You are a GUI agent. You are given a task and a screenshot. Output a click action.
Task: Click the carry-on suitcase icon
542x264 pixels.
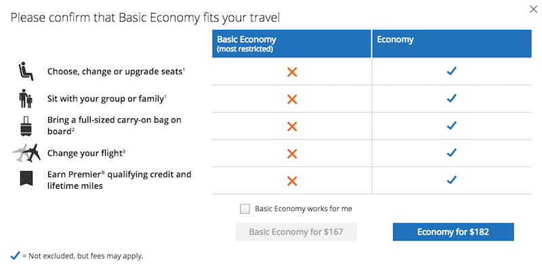pyautogui.click(x=26, y=126)
